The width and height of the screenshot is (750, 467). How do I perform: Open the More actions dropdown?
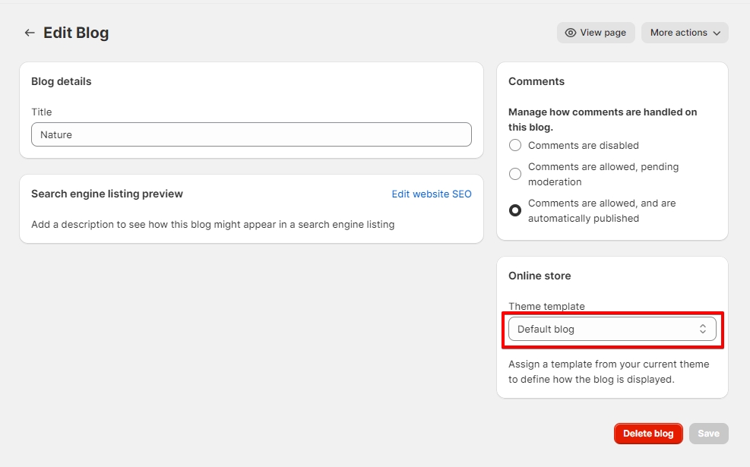(x=684, y=33)
